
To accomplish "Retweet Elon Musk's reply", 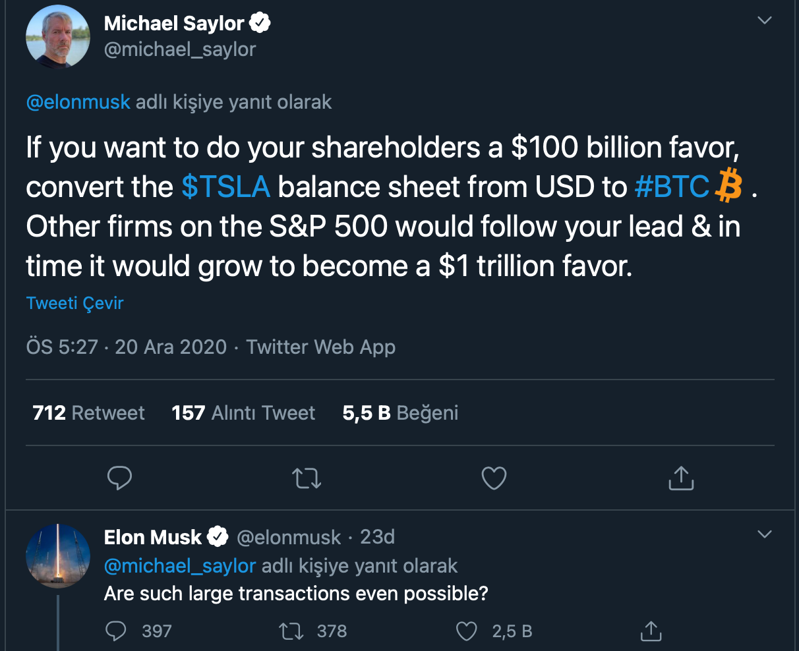I will (291, 631).
